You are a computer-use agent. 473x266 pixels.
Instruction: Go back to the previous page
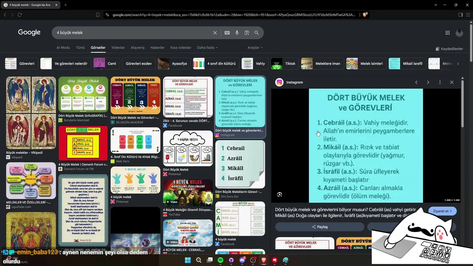(5, 15)
